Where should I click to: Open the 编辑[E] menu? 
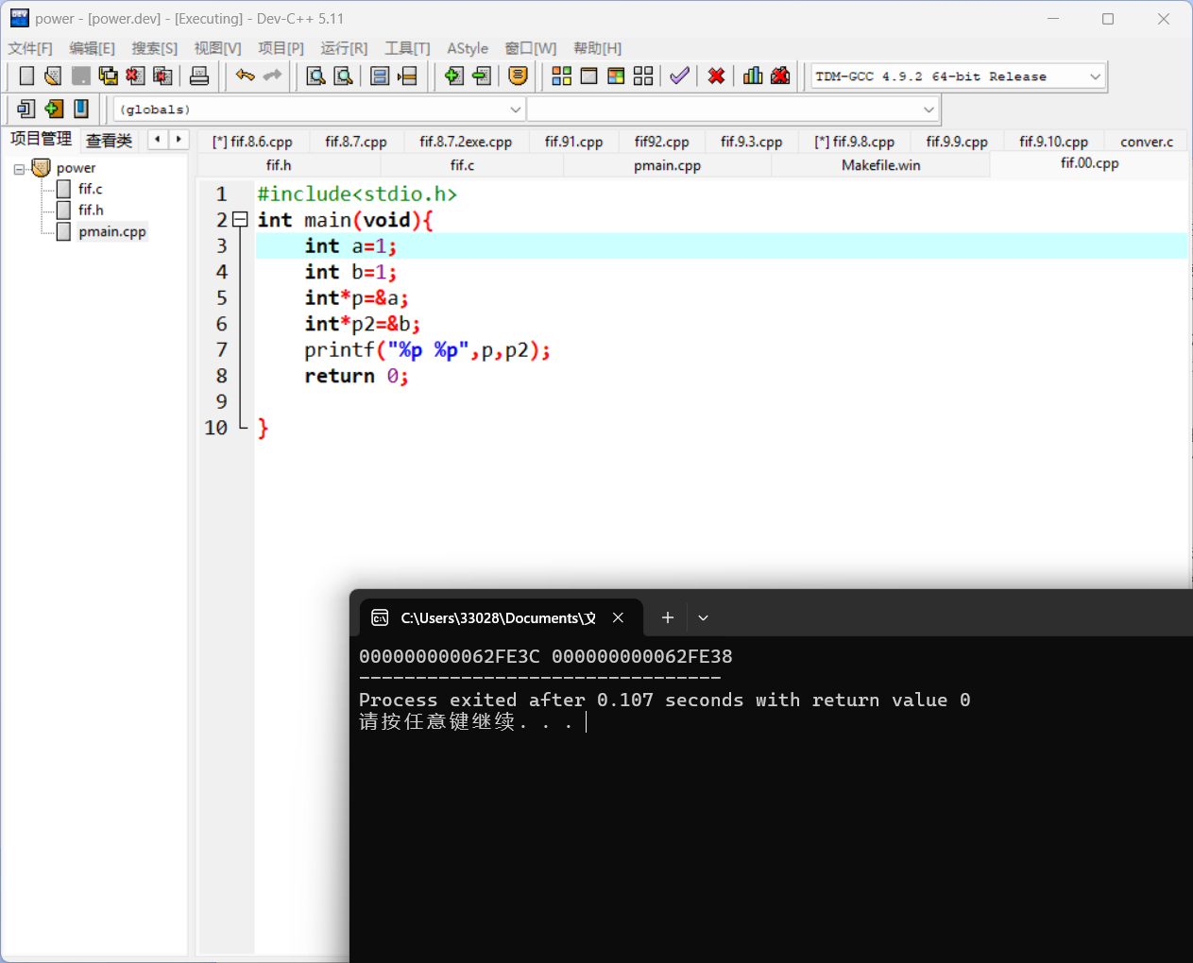[92, 48]
